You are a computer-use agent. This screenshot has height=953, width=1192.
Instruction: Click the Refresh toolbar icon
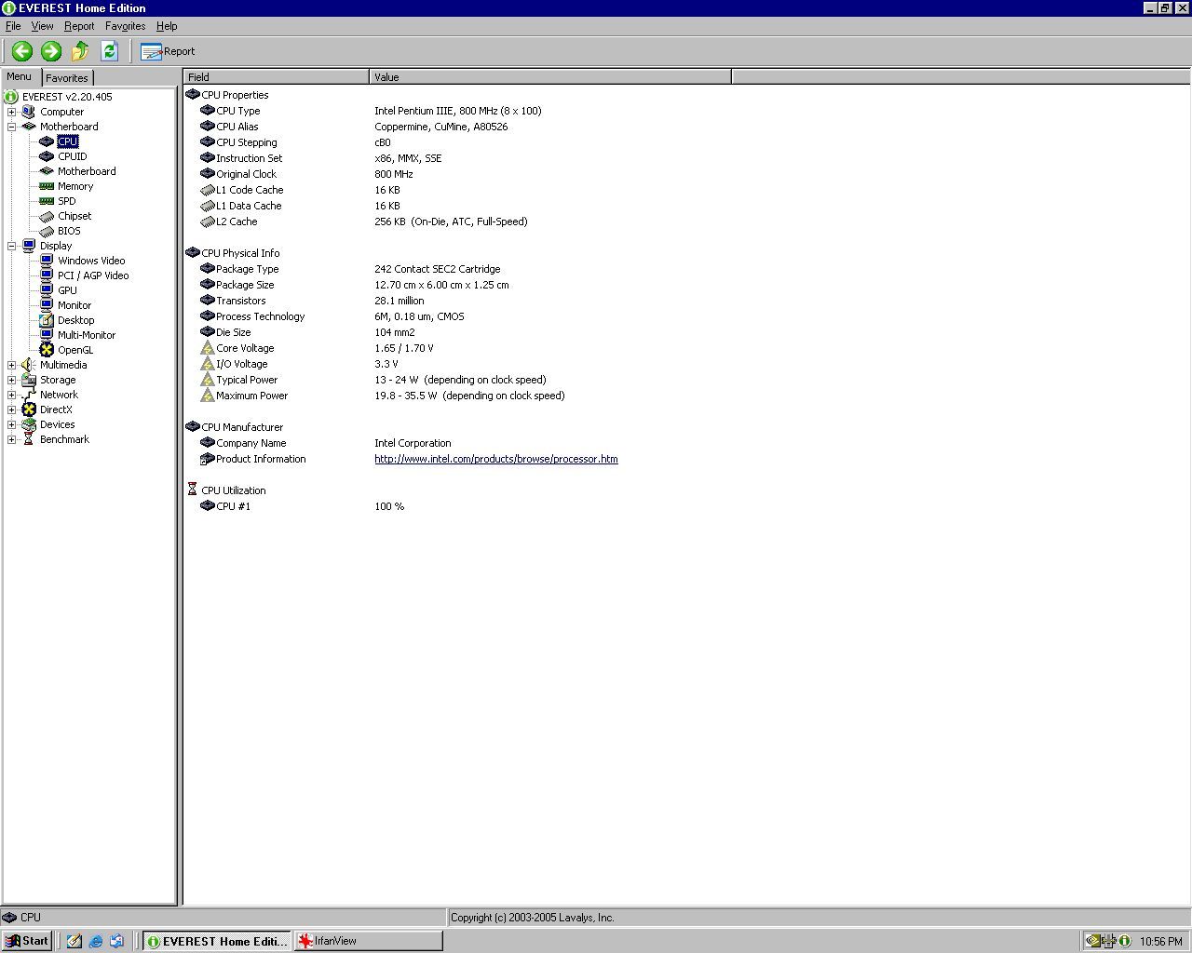(109, 51)
